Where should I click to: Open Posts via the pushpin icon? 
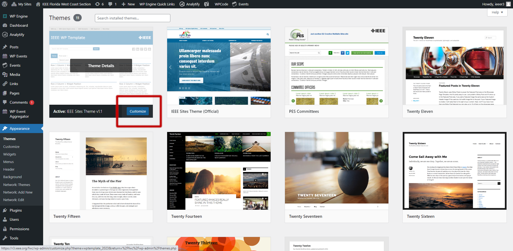pyautogui.click(x=6, y=47)
